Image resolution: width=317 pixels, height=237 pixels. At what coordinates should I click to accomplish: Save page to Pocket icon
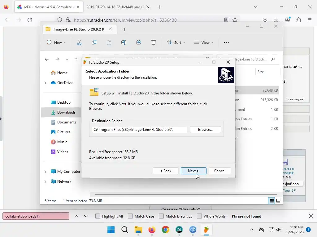(x=265, y=20)
